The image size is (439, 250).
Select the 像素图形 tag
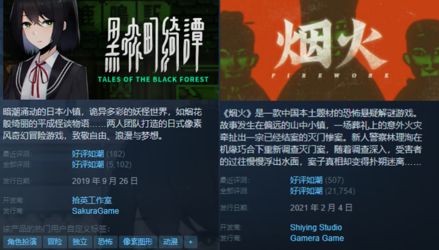[x=138, y=242]
